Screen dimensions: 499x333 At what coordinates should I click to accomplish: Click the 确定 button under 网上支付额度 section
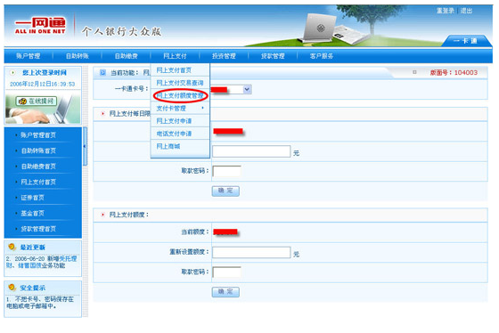(225, 292)
